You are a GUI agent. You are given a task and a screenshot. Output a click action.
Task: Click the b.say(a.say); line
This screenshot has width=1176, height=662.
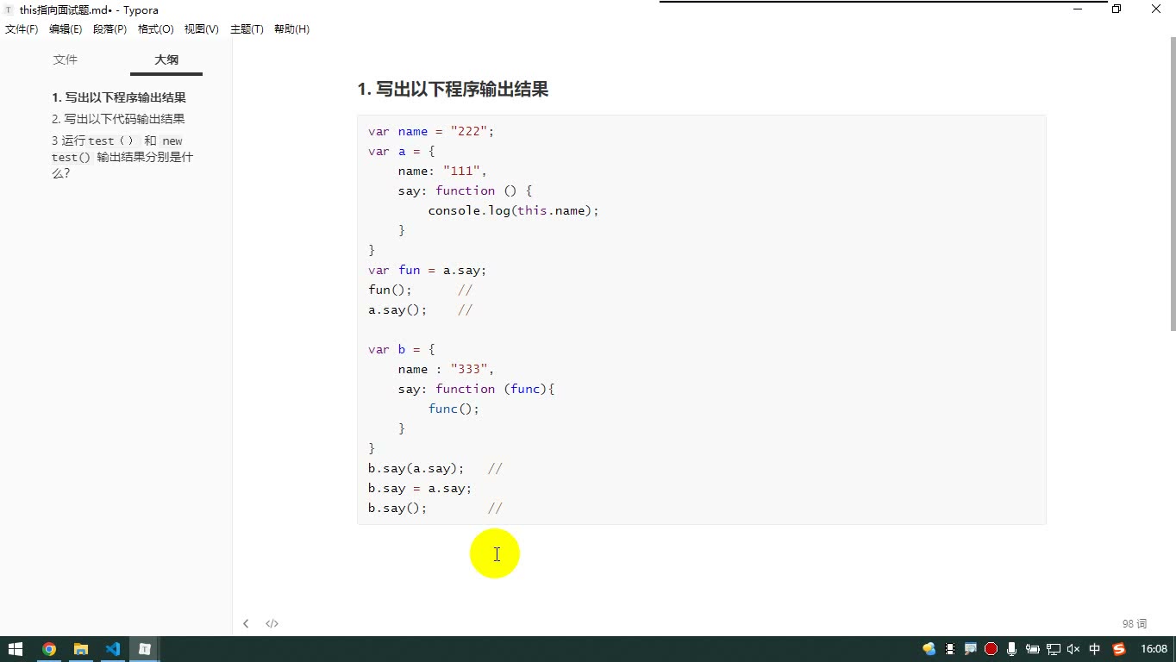pos(435,468)
